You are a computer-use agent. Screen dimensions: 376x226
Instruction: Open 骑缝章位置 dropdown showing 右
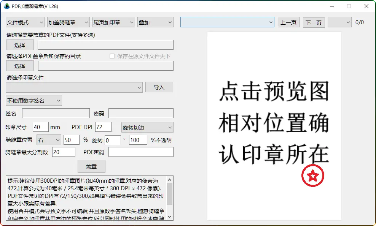pyautogui.click(x=49, y=140)
